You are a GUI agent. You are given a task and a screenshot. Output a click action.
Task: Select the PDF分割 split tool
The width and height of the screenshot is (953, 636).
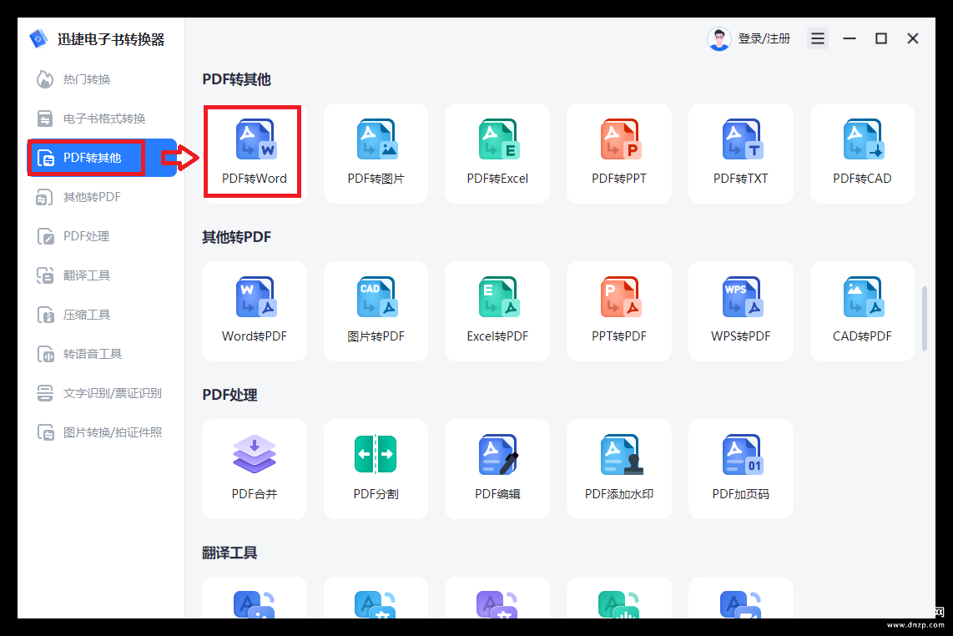(376, 469)
